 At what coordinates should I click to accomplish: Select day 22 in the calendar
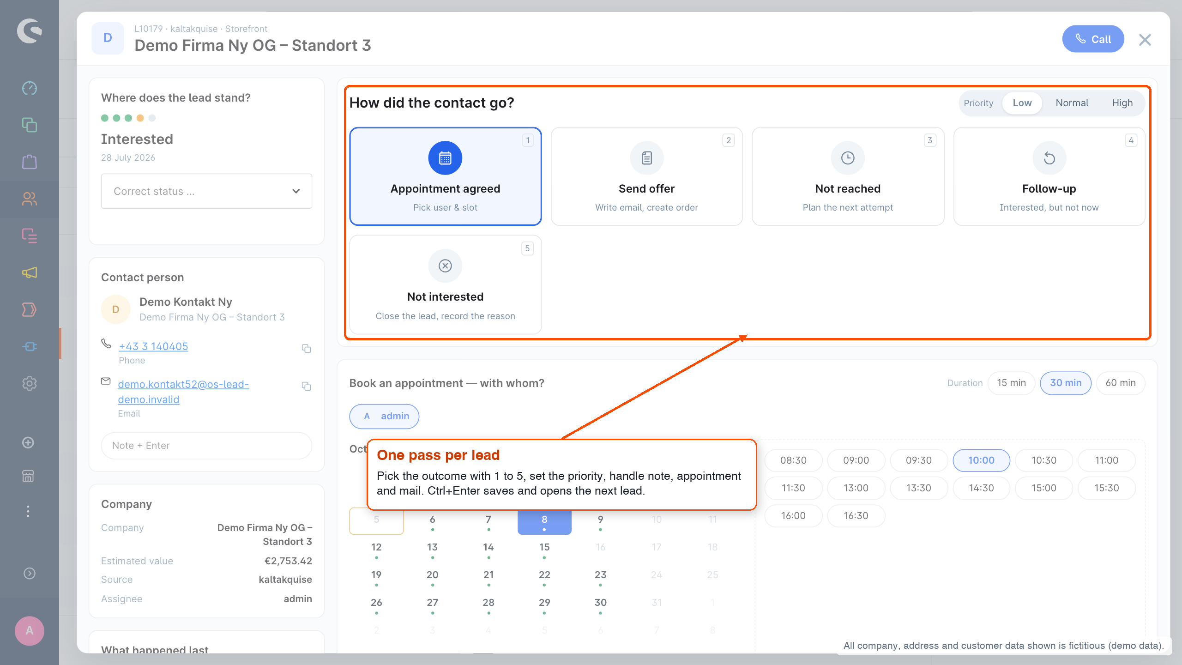click(x=544, y=576)
